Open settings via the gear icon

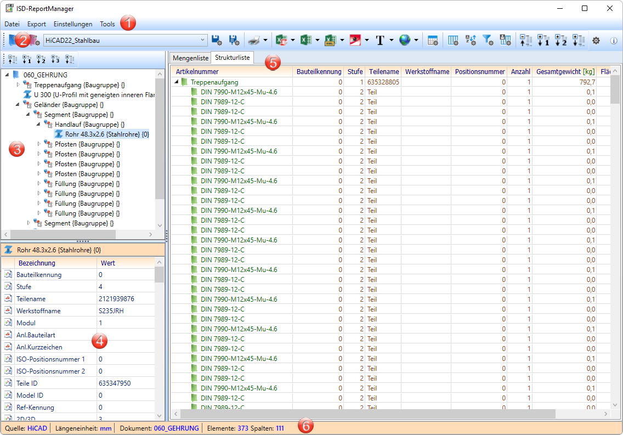click(x=596, y=40)
